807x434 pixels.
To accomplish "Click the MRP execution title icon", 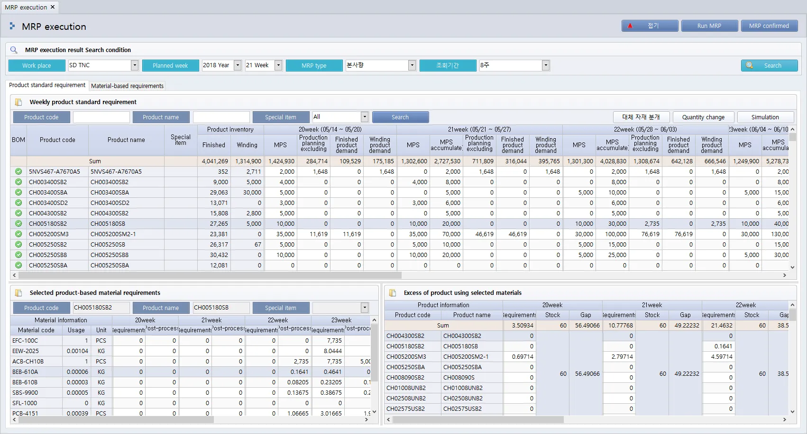I will coord(12,27).
